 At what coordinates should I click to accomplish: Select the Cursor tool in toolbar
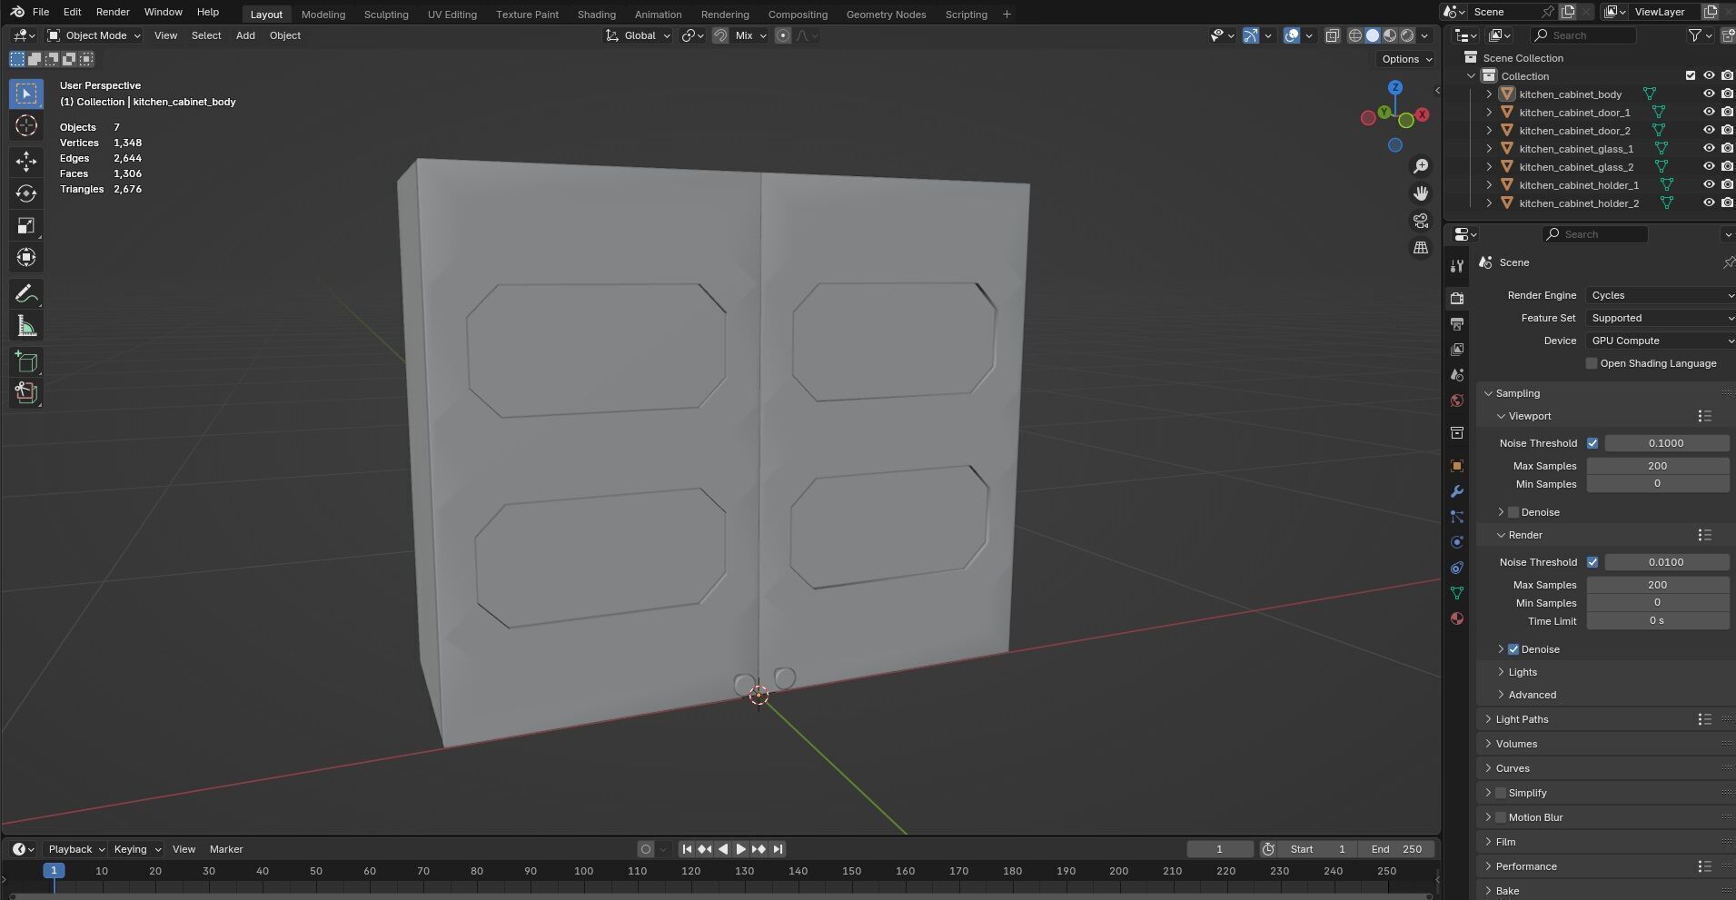click(26, 125)
